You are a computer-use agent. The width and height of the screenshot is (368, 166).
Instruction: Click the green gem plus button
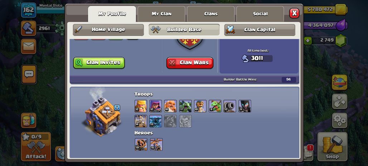coord(308,41)
